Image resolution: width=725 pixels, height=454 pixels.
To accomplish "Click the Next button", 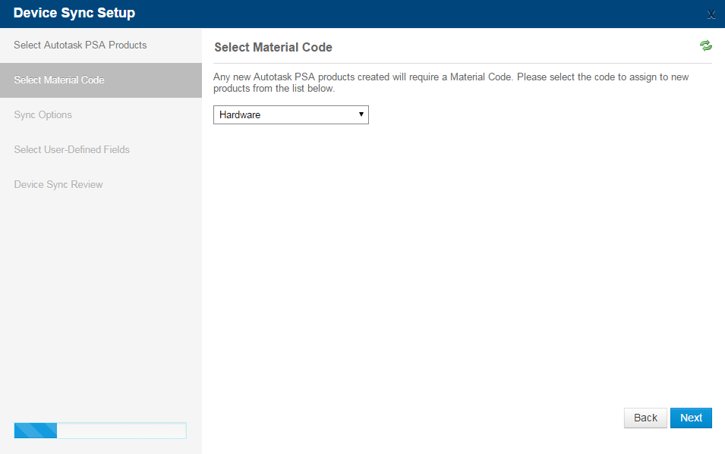I will (x=691, y=418).
